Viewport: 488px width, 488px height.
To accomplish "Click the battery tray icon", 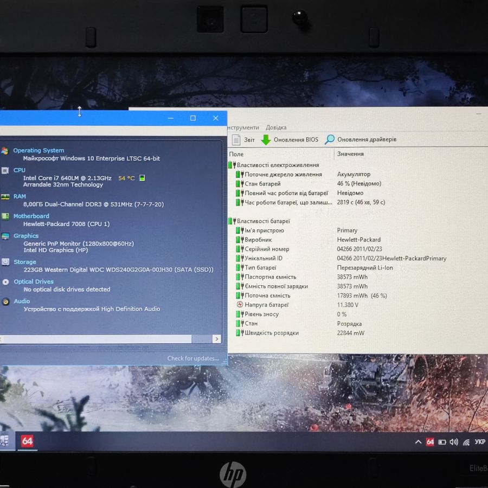I will pos(442,442).
